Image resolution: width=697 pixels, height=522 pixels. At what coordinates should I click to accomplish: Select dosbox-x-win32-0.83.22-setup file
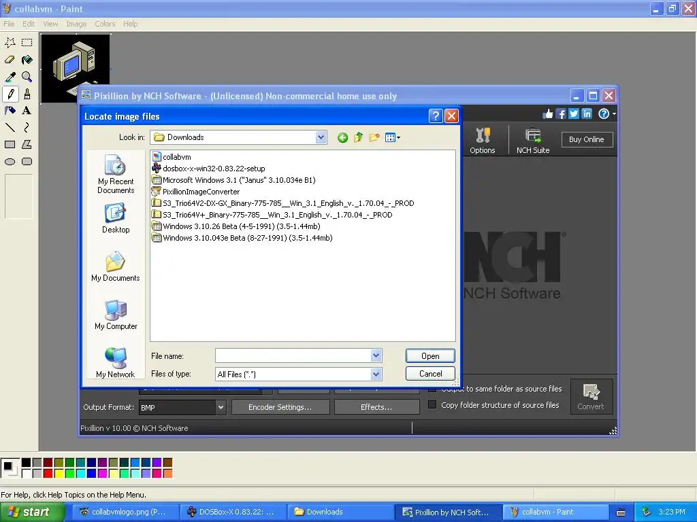208,169
